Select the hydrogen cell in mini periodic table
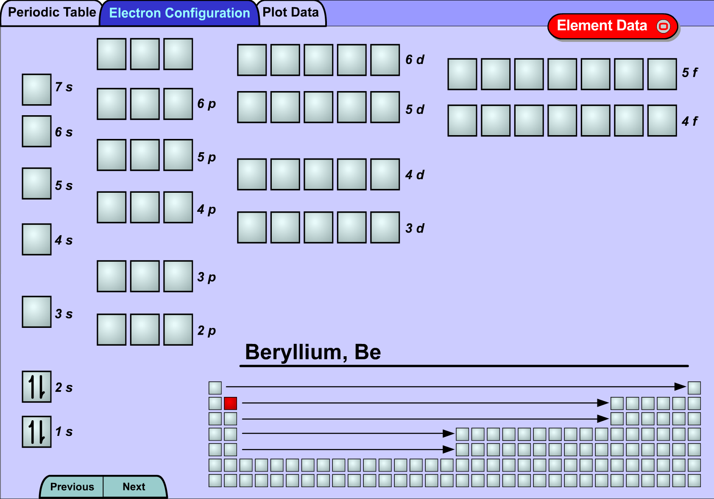This screenshot has width=714, height=499. tap(215, 388)
